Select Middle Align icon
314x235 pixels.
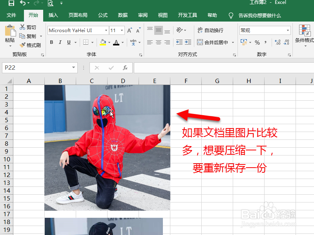[159, 30]
